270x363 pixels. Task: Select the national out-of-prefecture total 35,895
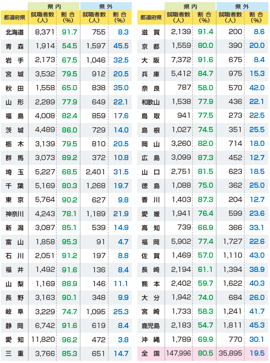[x=230, y=353]
